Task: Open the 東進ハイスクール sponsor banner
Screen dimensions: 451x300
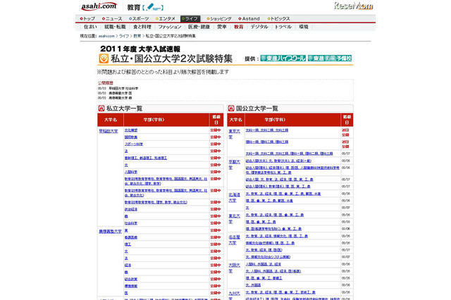Action: pyautogui.click(x=283, y=58)
